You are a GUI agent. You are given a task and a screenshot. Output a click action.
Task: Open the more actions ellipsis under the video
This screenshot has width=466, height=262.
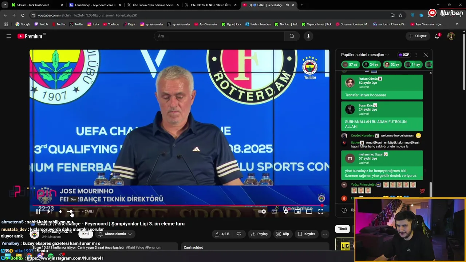click(x=325, y=234)
